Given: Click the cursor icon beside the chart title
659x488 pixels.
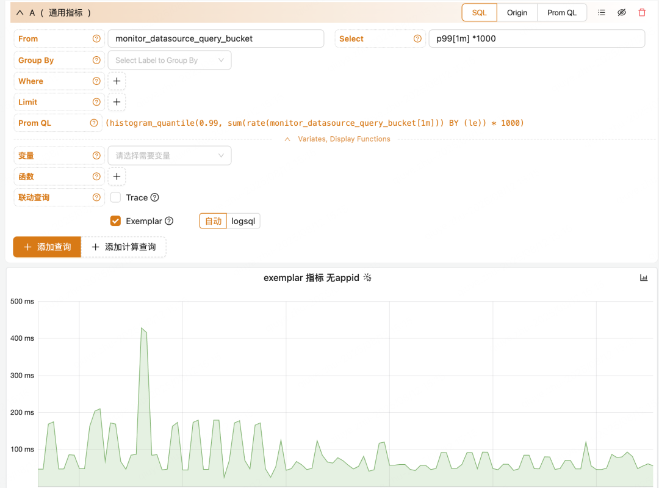Looking at the screenshot, I should [367, 278].
